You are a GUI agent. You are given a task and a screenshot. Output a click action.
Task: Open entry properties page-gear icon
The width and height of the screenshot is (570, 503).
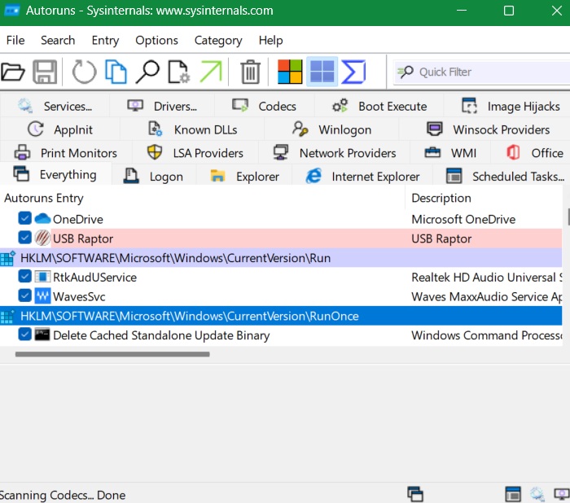point(179,72)
